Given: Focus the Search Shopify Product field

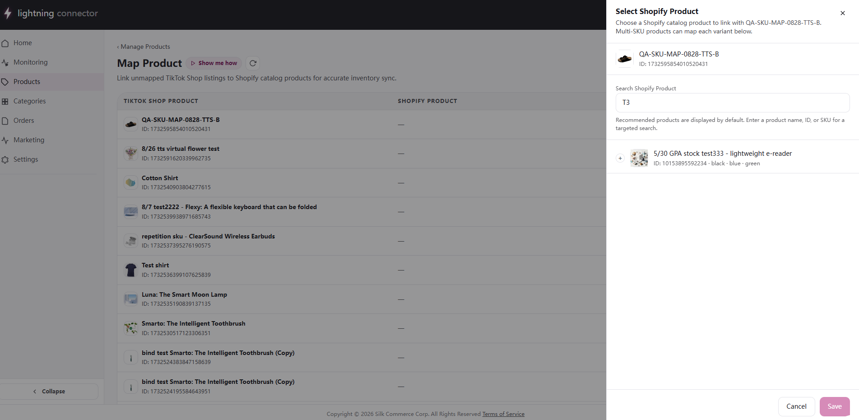Looking at the screenshot, I should (733, 103).
